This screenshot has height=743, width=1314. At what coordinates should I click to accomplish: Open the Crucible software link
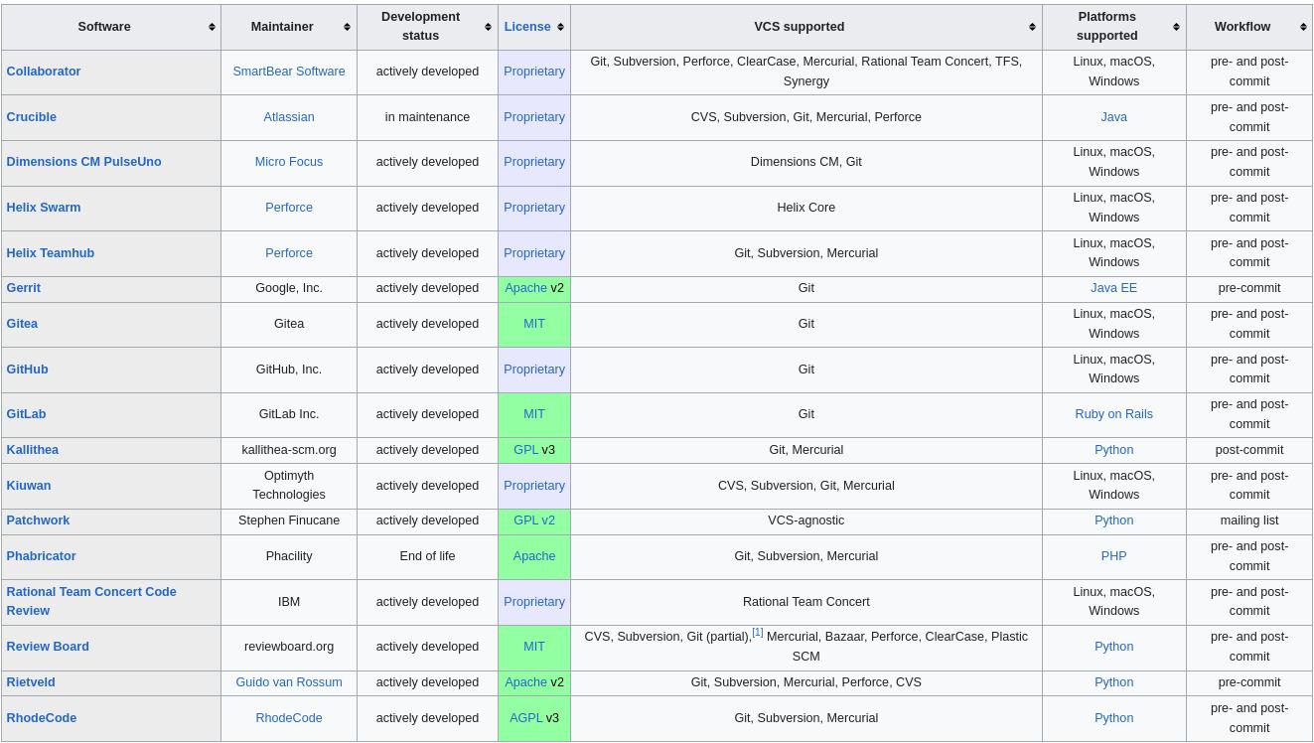tap(32, 117)
